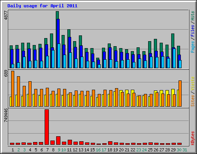The height and width of the screenshot is (154, 197).
Task: Click the tall red KBytes bar for day 7
Action: (x=47, y=127)
